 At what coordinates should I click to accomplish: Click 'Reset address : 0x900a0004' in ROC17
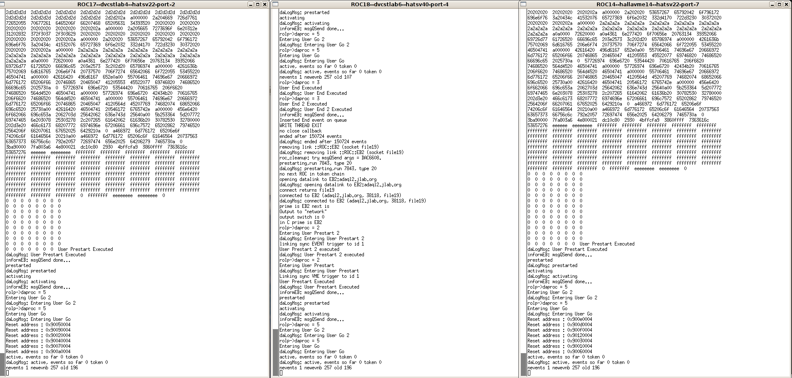pos(38,352)
